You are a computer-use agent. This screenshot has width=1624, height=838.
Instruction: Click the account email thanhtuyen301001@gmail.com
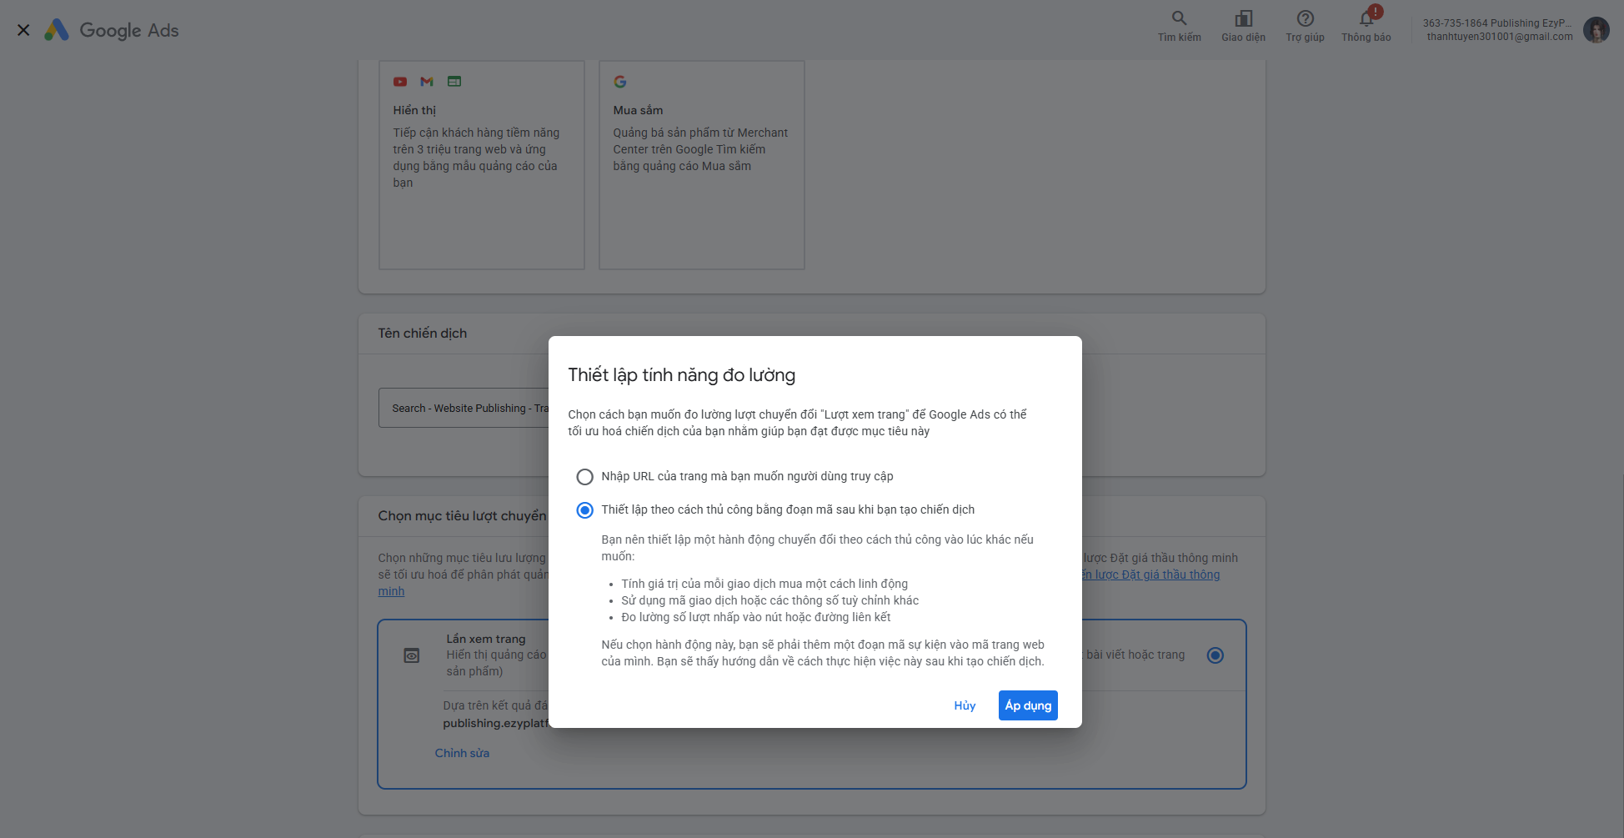click(x=1500, y=37)
